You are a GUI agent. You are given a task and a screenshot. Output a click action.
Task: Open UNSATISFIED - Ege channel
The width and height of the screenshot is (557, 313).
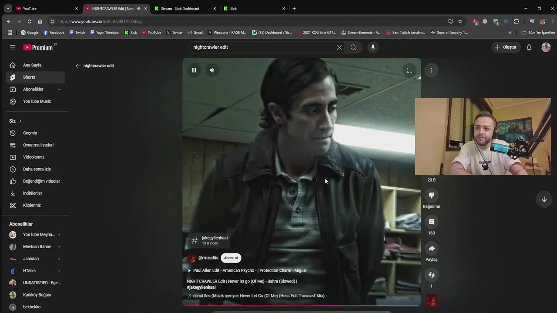[35, 283]
